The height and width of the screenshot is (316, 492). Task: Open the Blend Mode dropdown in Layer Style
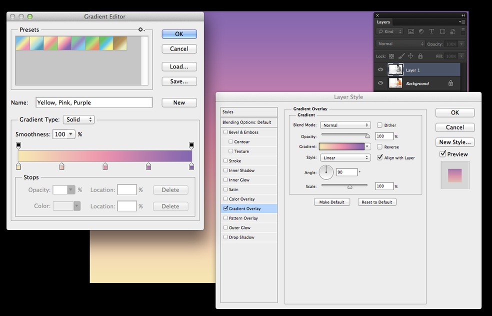click(345, 125)
